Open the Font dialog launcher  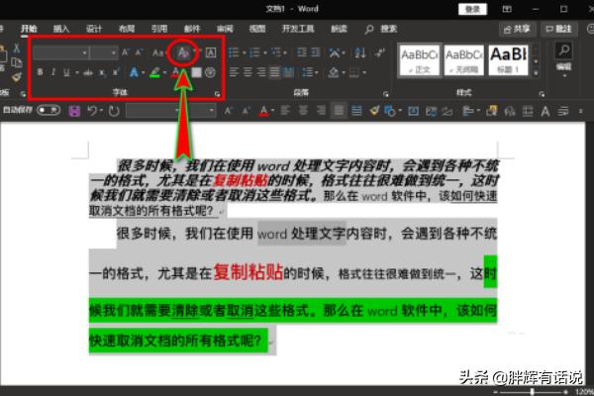click(218, 94)
